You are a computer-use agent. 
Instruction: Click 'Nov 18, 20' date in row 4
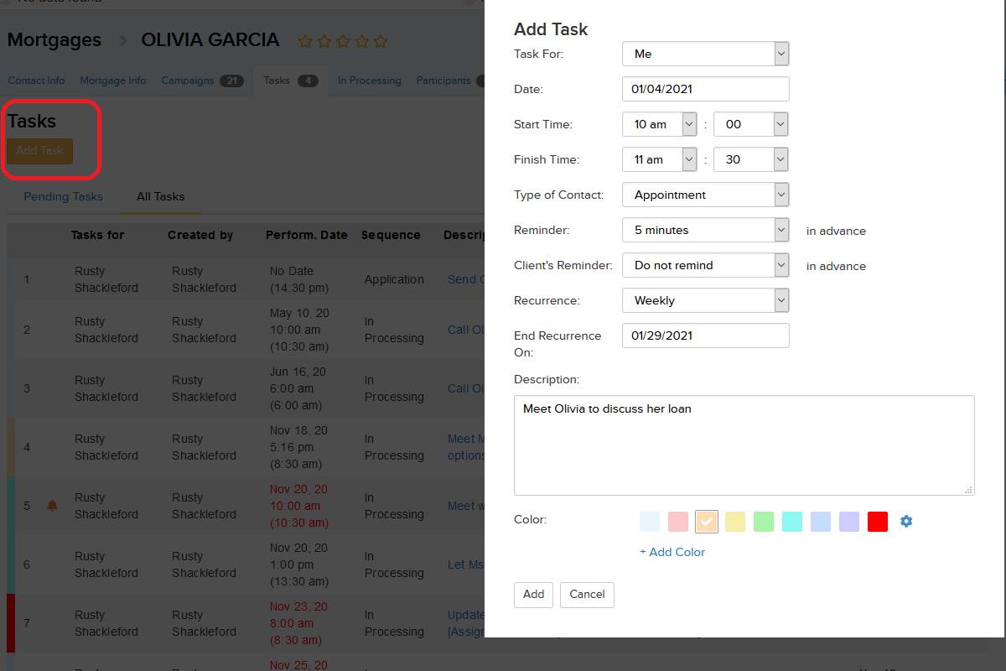[x=298, y=430]
